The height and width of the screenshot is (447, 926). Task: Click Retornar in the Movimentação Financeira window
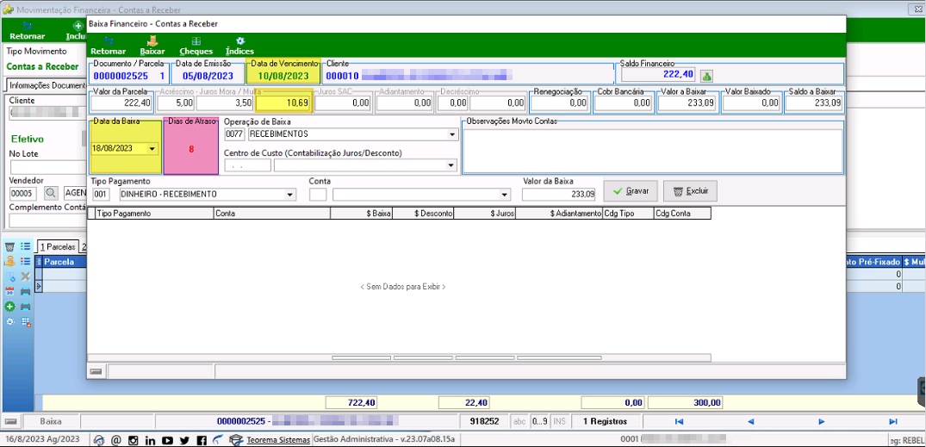28,31
